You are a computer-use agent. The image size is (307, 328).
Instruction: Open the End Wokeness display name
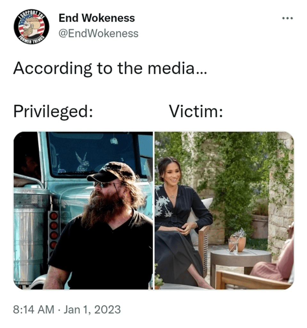coord(97,18)
